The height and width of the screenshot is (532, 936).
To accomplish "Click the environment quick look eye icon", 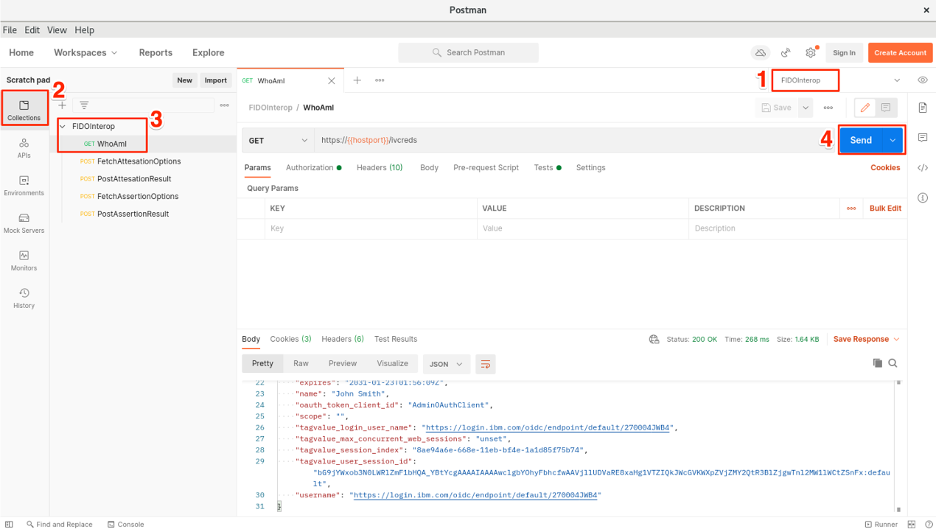I will [922, 80].
